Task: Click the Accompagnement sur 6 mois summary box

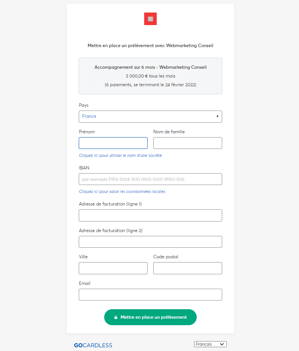Action: click(150, 76)
